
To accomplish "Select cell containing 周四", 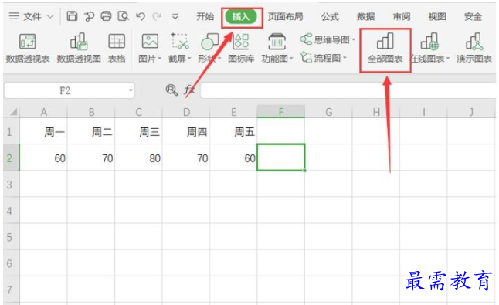I will click(x=186, y=131).
